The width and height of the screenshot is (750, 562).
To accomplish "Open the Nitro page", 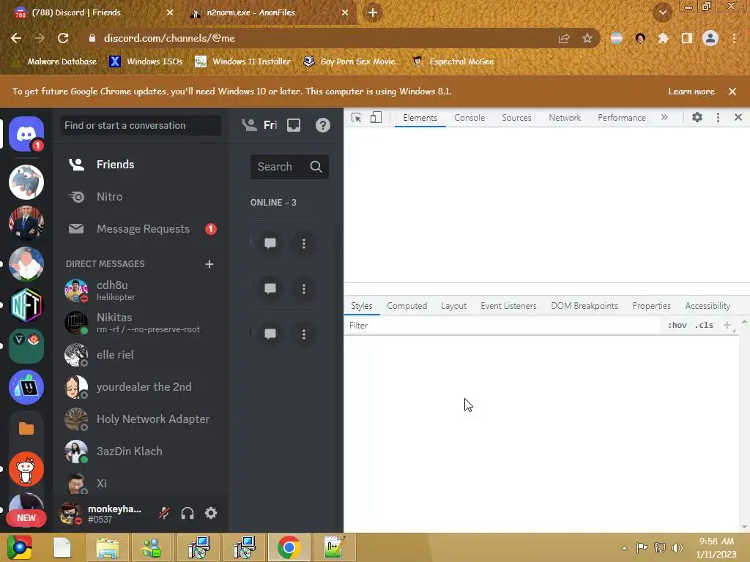I will (x=141, y=196).
